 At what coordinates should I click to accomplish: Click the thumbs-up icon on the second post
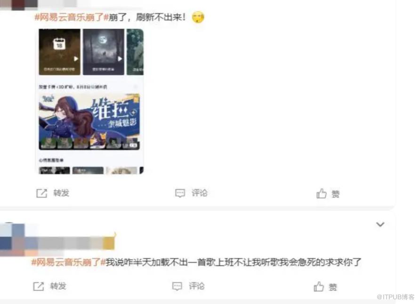(319, 287)
